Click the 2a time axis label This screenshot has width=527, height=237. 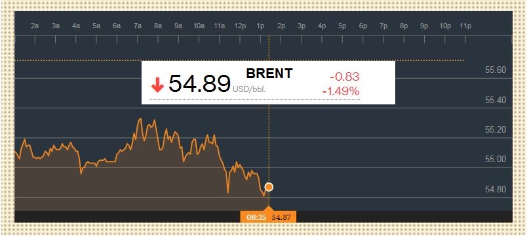35,26
